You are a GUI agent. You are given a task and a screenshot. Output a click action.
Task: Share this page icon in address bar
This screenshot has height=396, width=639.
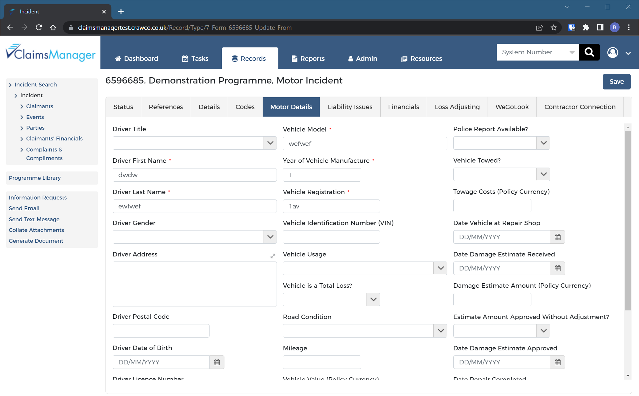click(x=539, y=27)
